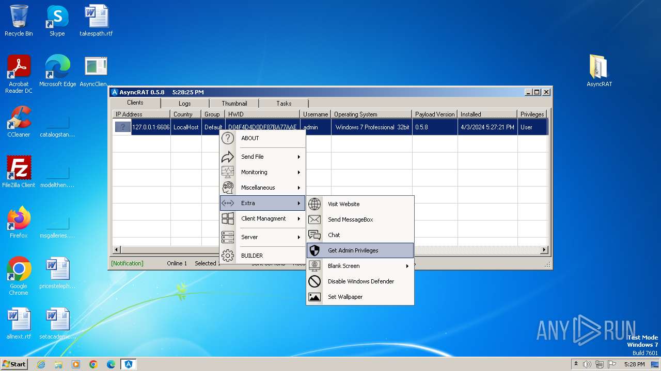Open the Windows Start button

[14, 364]
